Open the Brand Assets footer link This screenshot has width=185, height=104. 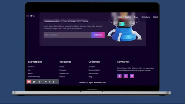click(93, 73)
